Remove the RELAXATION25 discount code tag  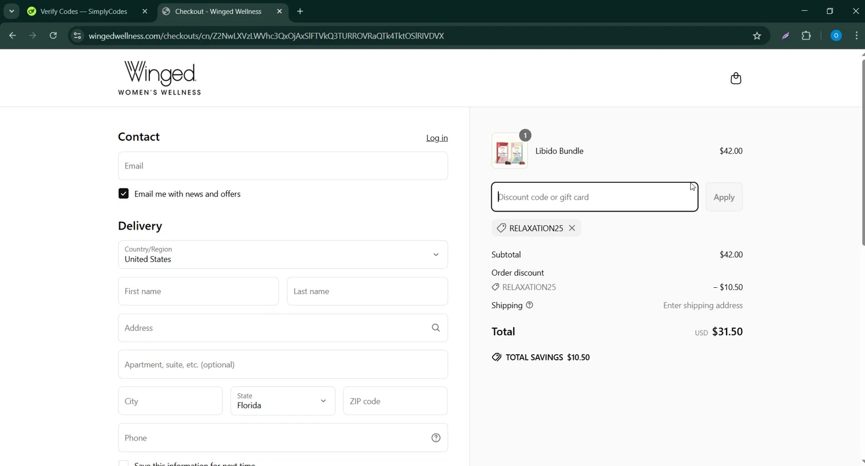572,228
